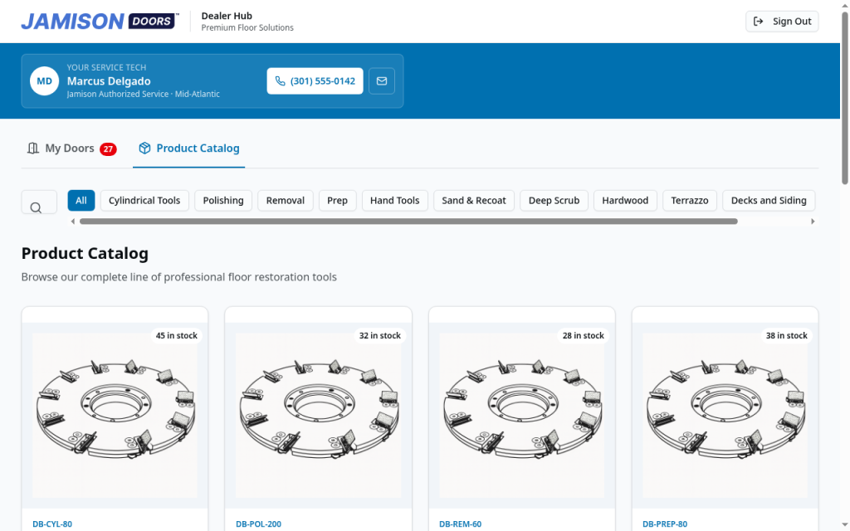The height and width of the screenshot is (531, 850).
Task: Filter by Sand & Recoat category
Action: point(474,201)
